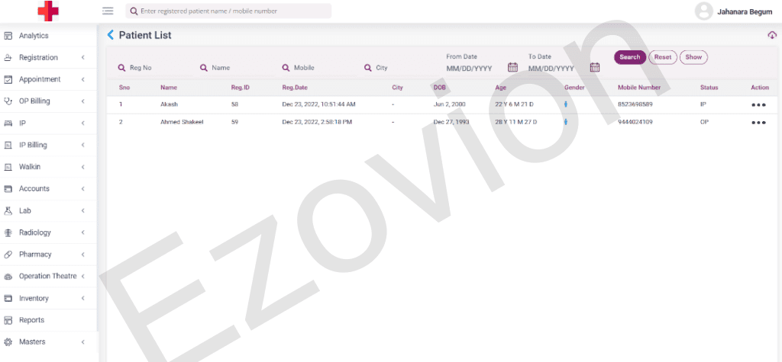782x362 pixels.
Task: Focus the Reg No filter field
Action: 154,68
